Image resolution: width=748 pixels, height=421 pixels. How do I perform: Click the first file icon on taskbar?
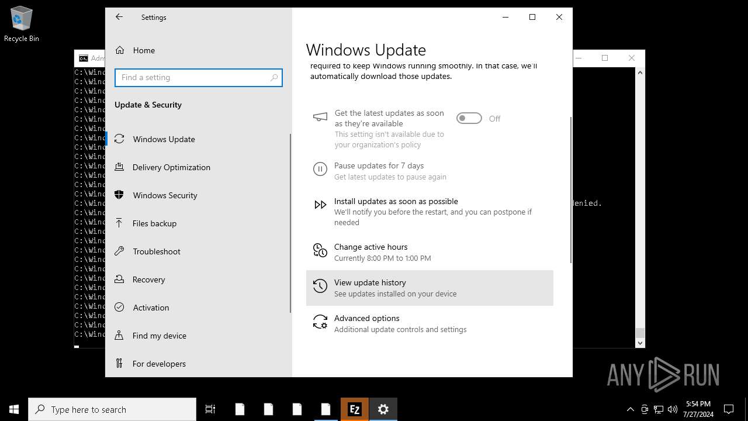[x=240, y=409]
